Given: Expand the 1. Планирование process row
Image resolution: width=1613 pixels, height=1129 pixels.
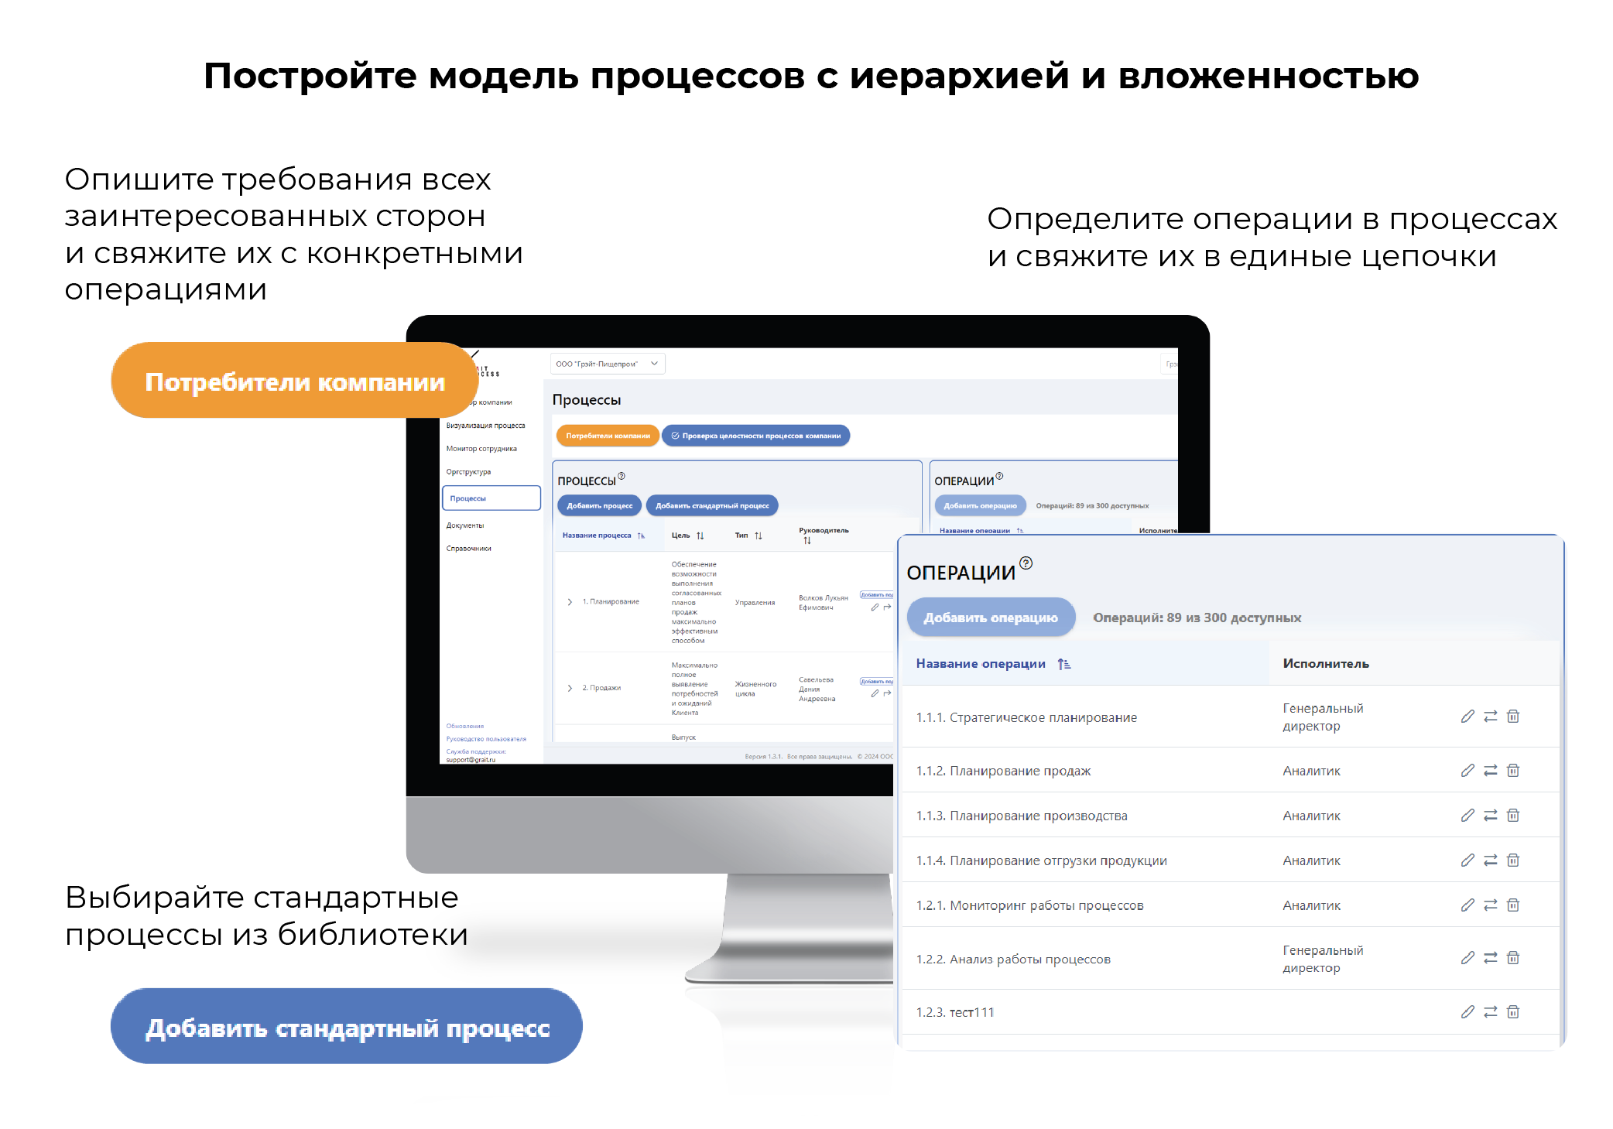Looking at the screenshot, I should pyautogui.click(x=570, y=602).
